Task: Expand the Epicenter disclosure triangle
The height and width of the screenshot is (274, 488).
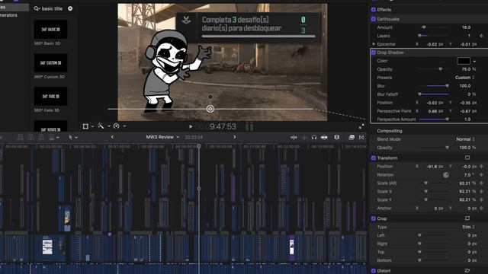Action: [x=374, y=44]
